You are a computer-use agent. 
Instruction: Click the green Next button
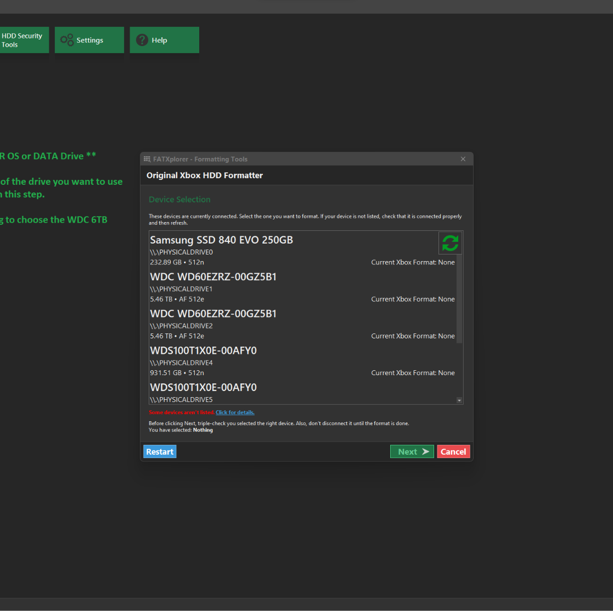click(412, 451)
